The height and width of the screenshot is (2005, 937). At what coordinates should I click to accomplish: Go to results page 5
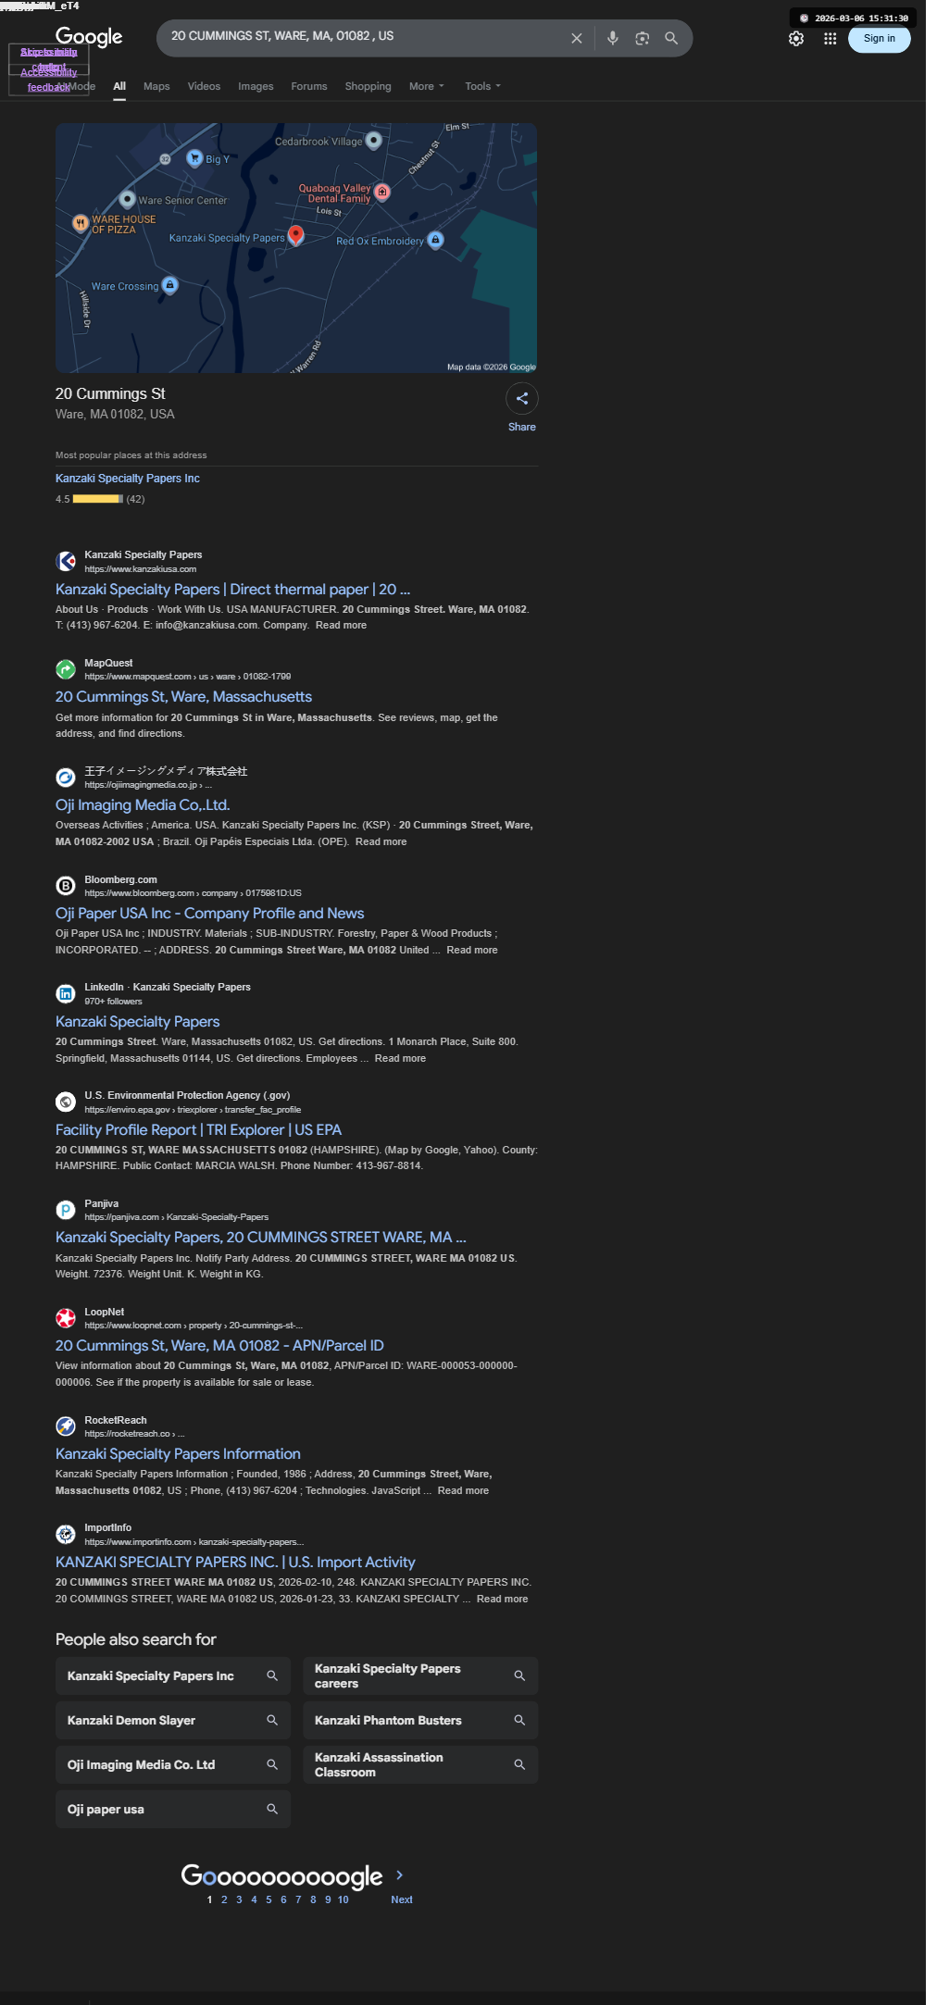(x=269, y=1899)
